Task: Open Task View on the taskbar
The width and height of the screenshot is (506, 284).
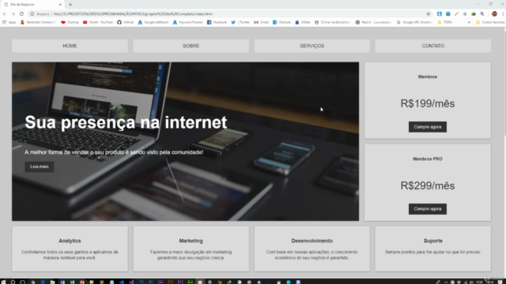Action: tap(23, 282)
